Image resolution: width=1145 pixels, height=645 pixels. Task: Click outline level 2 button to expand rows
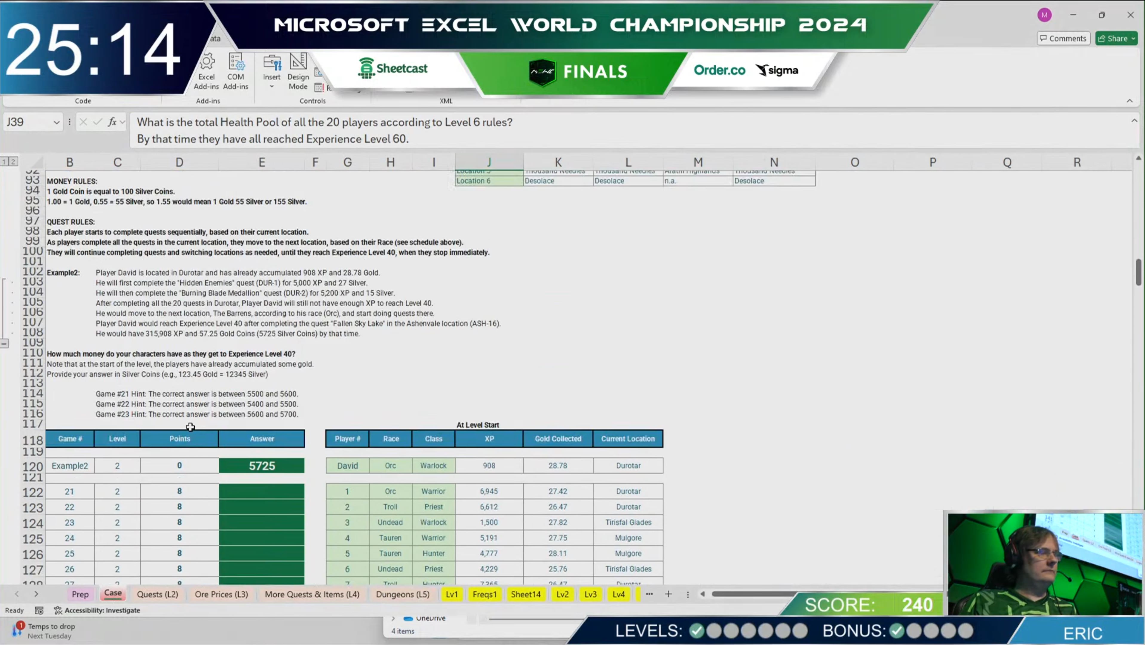13,161
